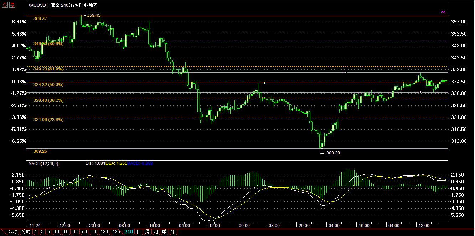Switch to the 分时 intraday tab

point(26,232)
